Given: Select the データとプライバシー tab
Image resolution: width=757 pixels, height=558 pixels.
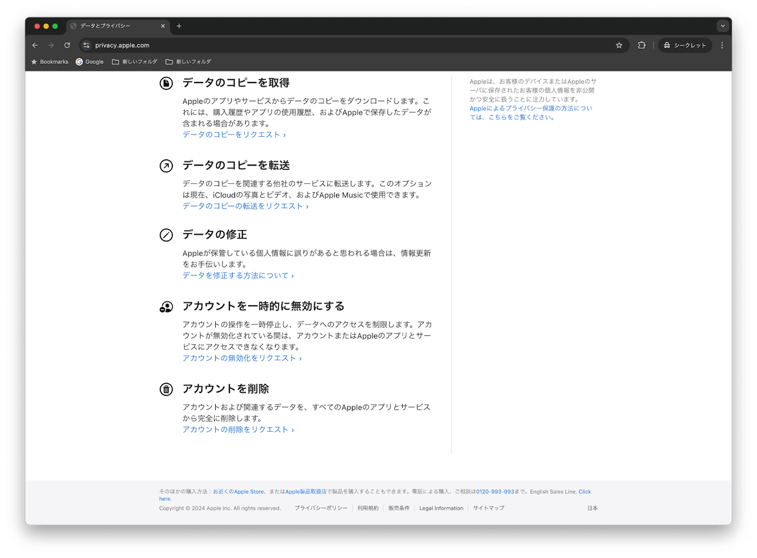Looking at the screenshot, I should (118, 26).
